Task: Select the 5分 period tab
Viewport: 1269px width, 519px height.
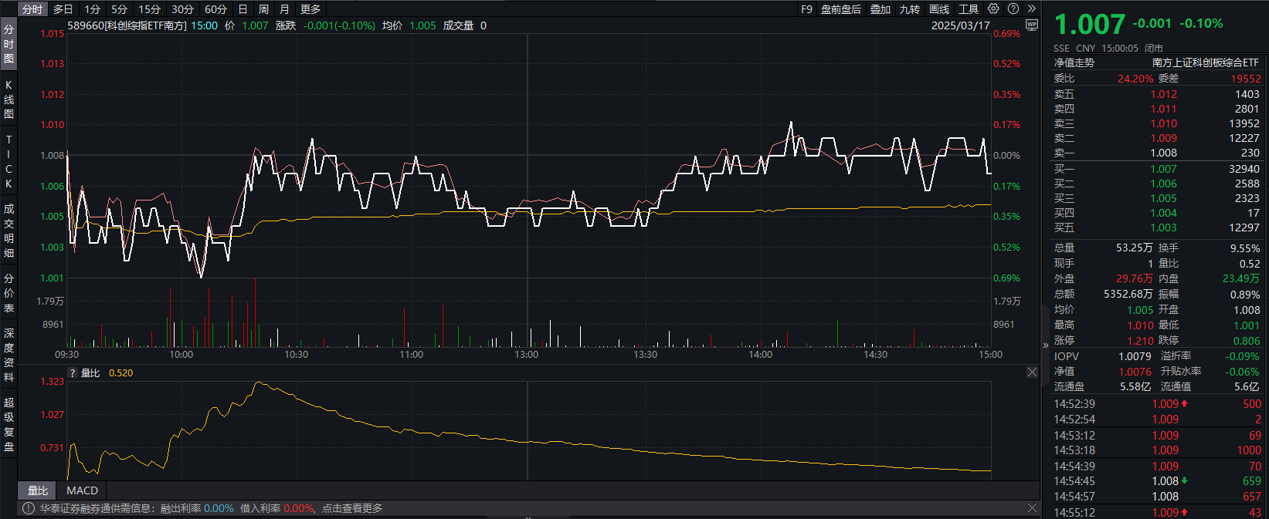Action: pos(119,9)
